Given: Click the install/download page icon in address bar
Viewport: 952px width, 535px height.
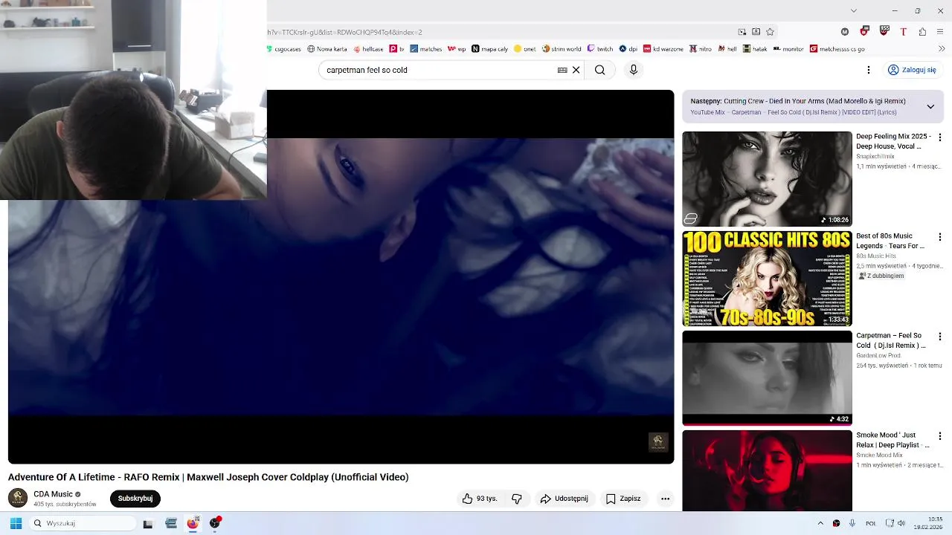Looking at the screenshot, I should click(756, 32).
